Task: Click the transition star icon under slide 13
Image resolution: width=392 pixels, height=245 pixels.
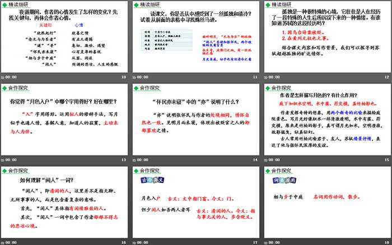Action: point(3,160)
